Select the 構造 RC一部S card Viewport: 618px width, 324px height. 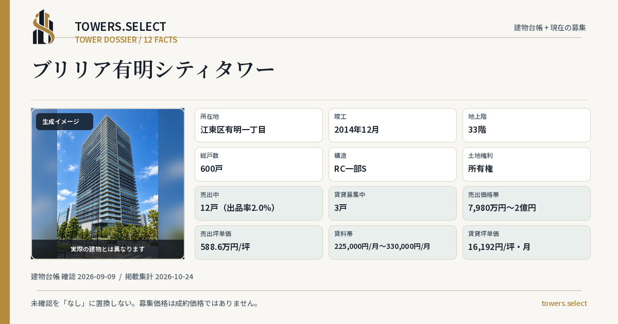click(x=392, y=164)
